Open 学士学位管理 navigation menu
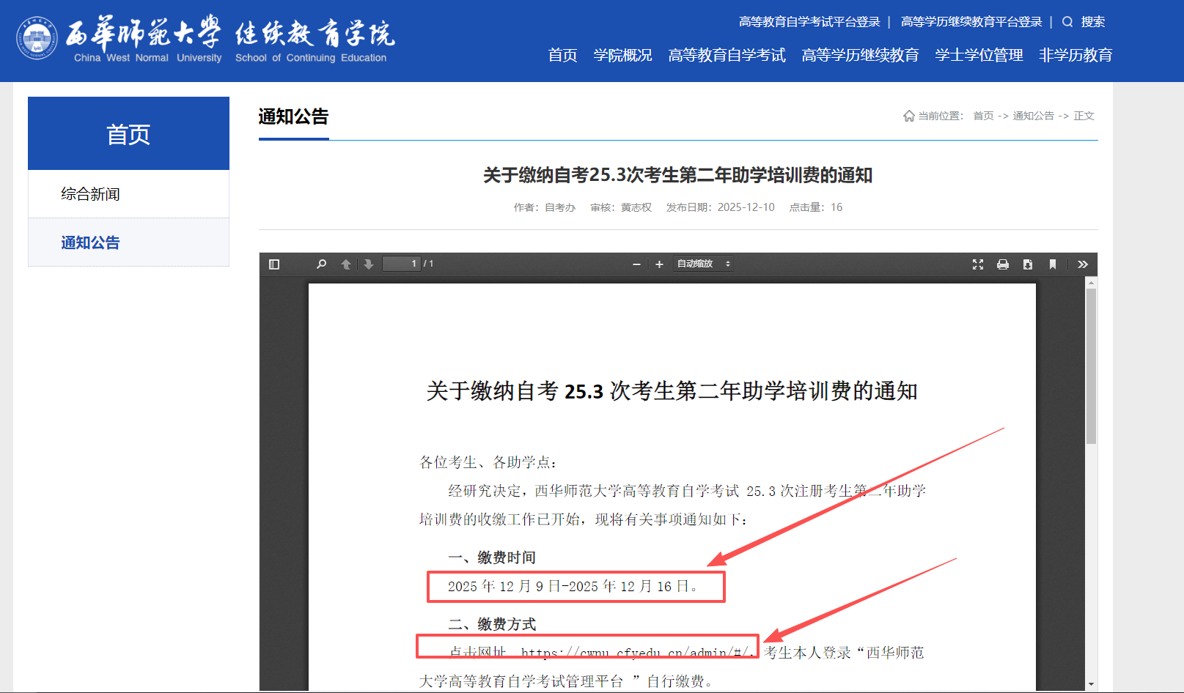Screen dimensions: 1184x693 (x=979, y=56)
